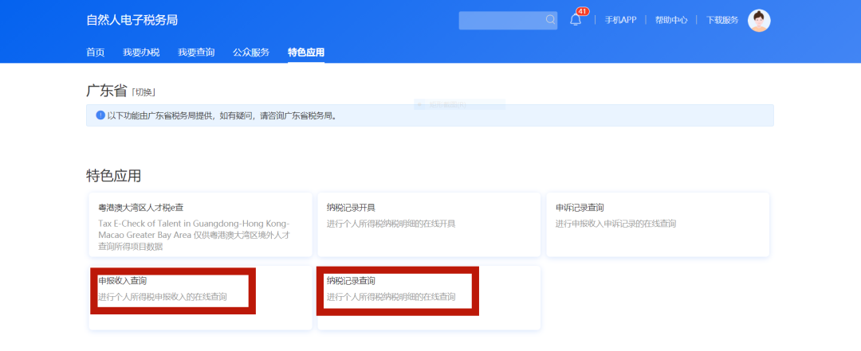Open 纳税记录查询 card
This screenshot has height=351, width=861.
click(429, 298)
